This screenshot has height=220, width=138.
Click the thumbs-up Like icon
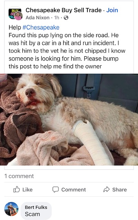17,189
